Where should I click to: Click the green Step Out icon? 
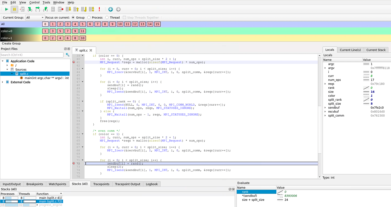tap(45, 9)
